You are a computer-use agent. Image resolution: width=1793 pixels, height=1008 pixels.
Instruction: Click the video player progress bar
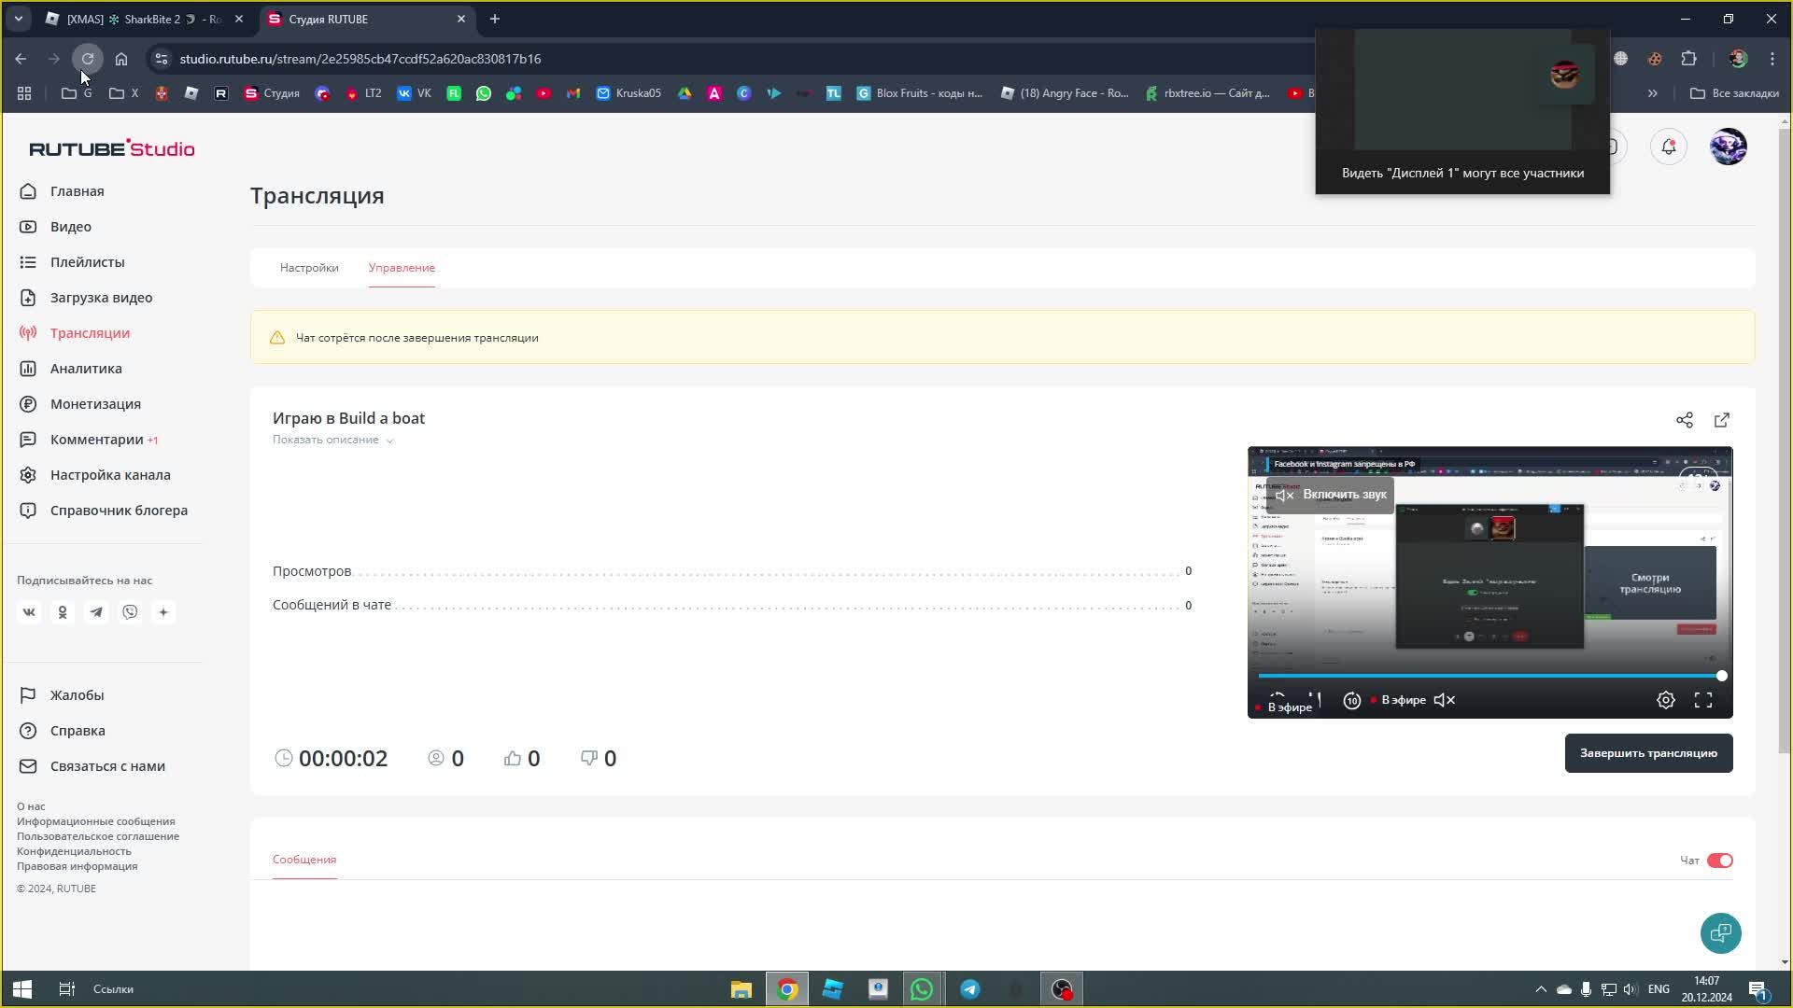click(x=1489, y=676)
